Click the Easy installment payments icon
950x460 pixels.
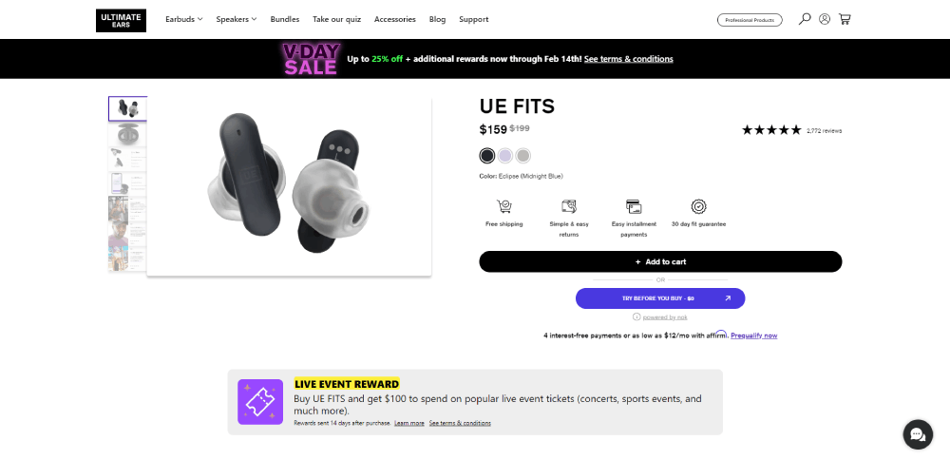point(634,206)
